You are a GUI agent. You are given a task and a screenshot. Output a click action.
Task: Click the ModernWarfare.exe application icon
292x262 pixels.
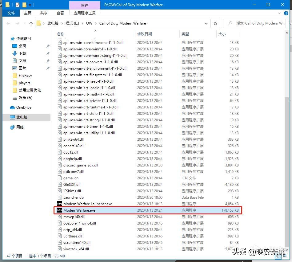(59, 210)
